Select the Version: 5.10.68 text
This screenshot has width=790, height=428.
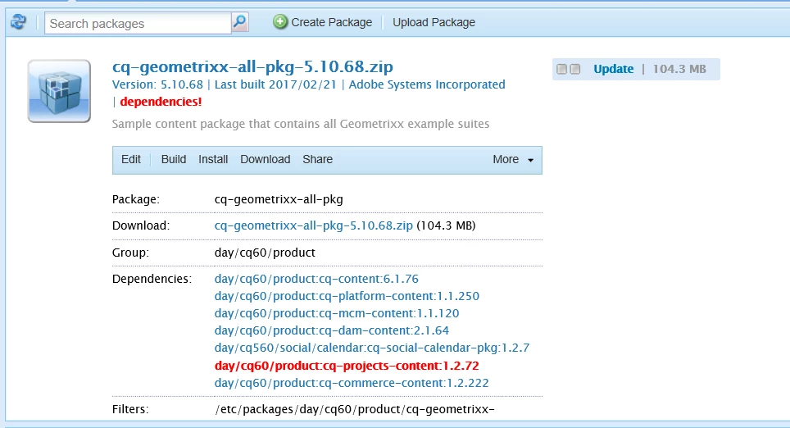tap(157, 84)
